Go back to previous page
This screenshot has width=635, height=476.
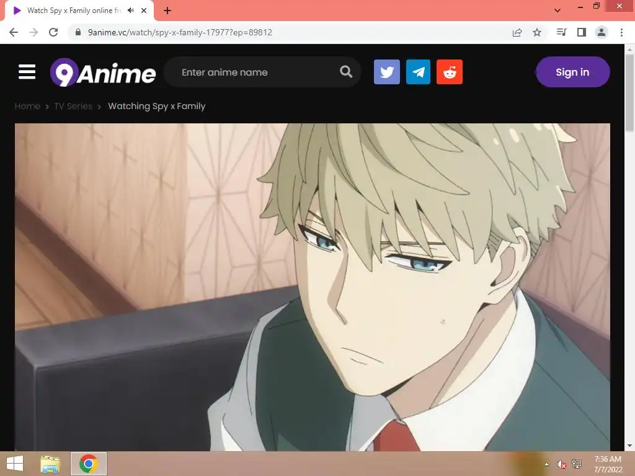point(14,32)
